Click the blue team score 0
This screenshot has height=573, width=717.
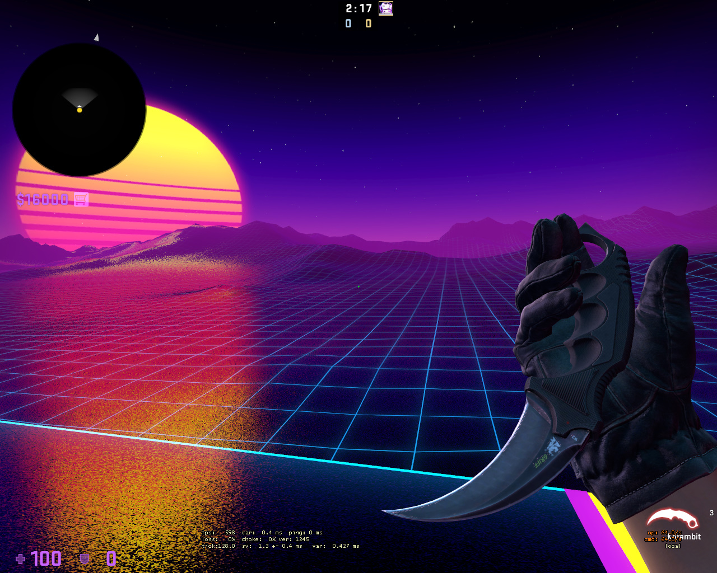(x=348, y=24)
